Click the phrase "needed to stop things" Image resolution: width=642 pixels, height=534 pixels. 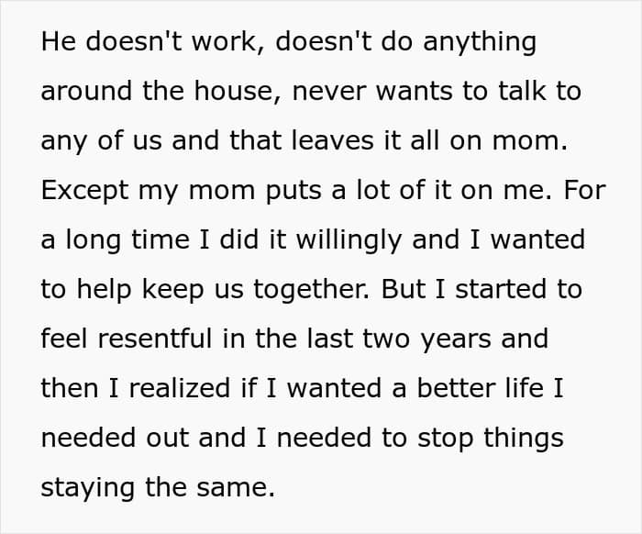(x=420, y=439)
